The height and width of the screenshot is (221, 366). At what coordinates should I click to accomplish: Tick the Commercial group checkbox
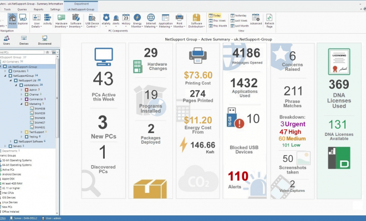click(27, 99)
